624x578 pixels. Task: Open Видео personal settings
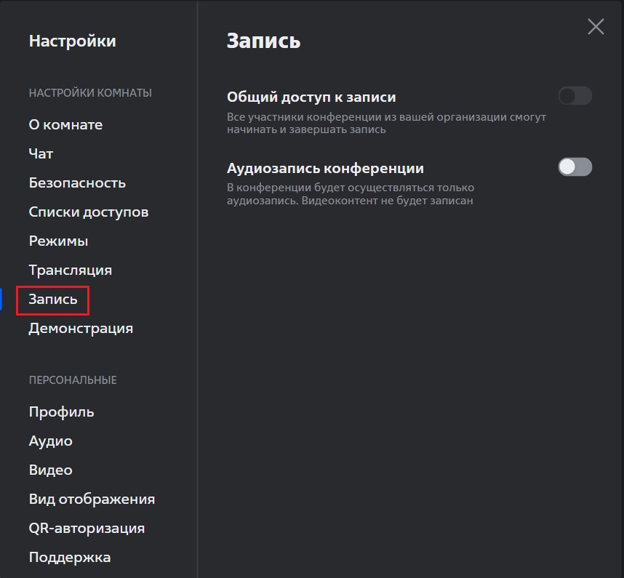point(50,470)
